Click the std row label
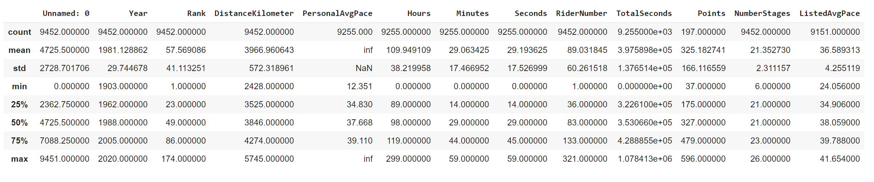Screen dimensions: 874x182 click(x=20, y=68)
